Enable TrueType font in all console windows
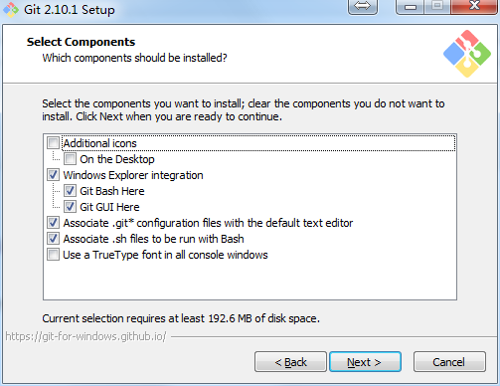The image size is (500, 386). [53, 255]
